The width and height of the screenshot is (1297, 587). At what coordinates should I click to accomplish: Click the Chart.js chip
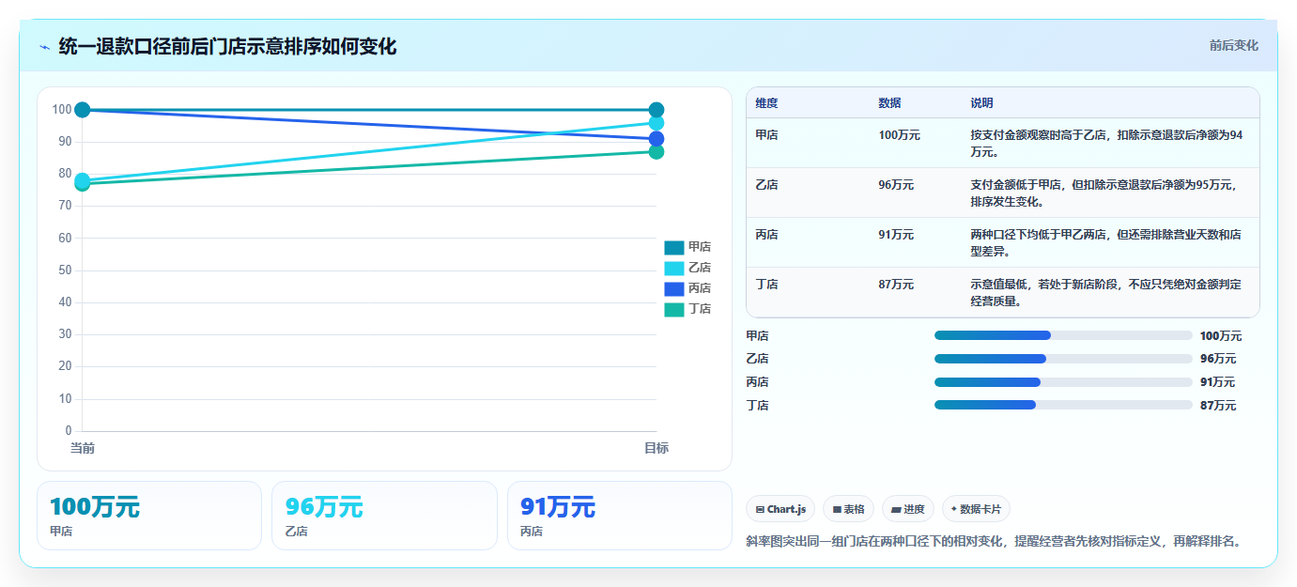780,509
